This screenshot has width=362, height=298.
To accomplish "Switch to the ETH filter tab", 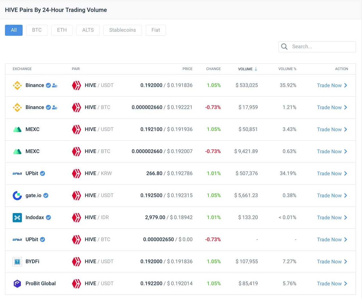I will [x=62, y=30].
